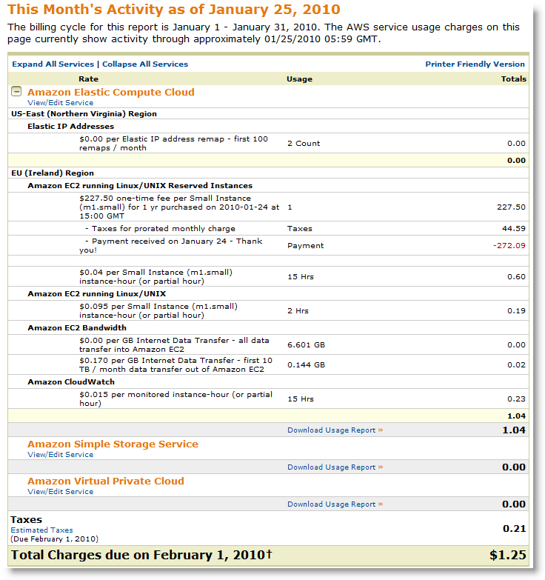Download Usage Report for Virtual Private Cloud
The width and height of the screenshot is (545, 580).
[335, 504]
